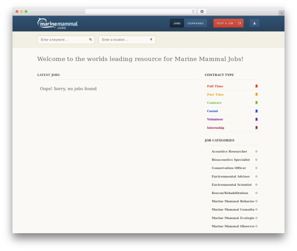Screen dimensions: 297x251
Task: Click the blue Casual bookmark icon
Action: tap(257, 111)
